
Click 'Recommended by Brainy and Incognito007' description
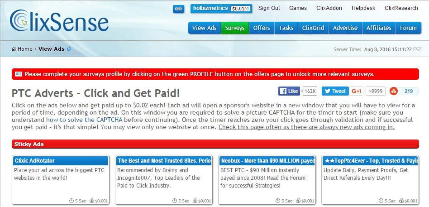pyautogui.click(x=158, y=178)
